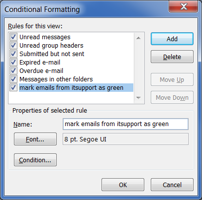Toggle the itsupport green rule checkbox
The width and height of the screenshot is (202, 200).
point(13,87)
